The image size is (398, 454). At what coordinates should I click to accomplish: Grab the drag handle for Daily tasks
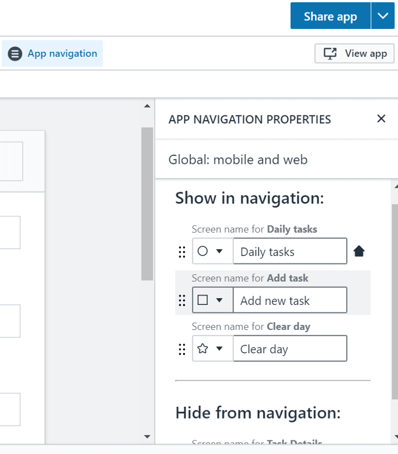tap(182, 252)
